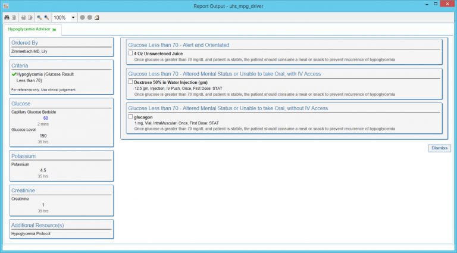This screenshot has width=457, height=253.
Task: Click the zoom out magnifier icon
Action: tap(39, 17)
